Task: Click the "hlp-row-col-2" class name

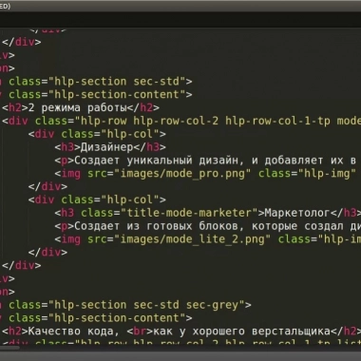Action: (176, 121)
